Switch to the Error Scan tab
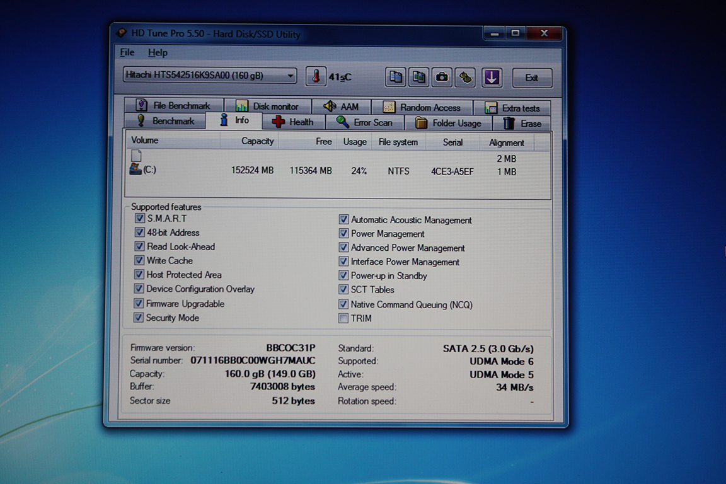Screen dimensions: 726x484 click(365, 122)
